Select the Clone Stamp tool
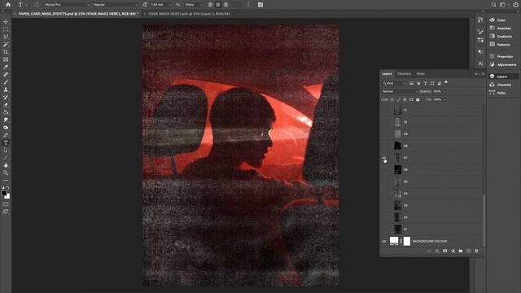 (6, 90)
